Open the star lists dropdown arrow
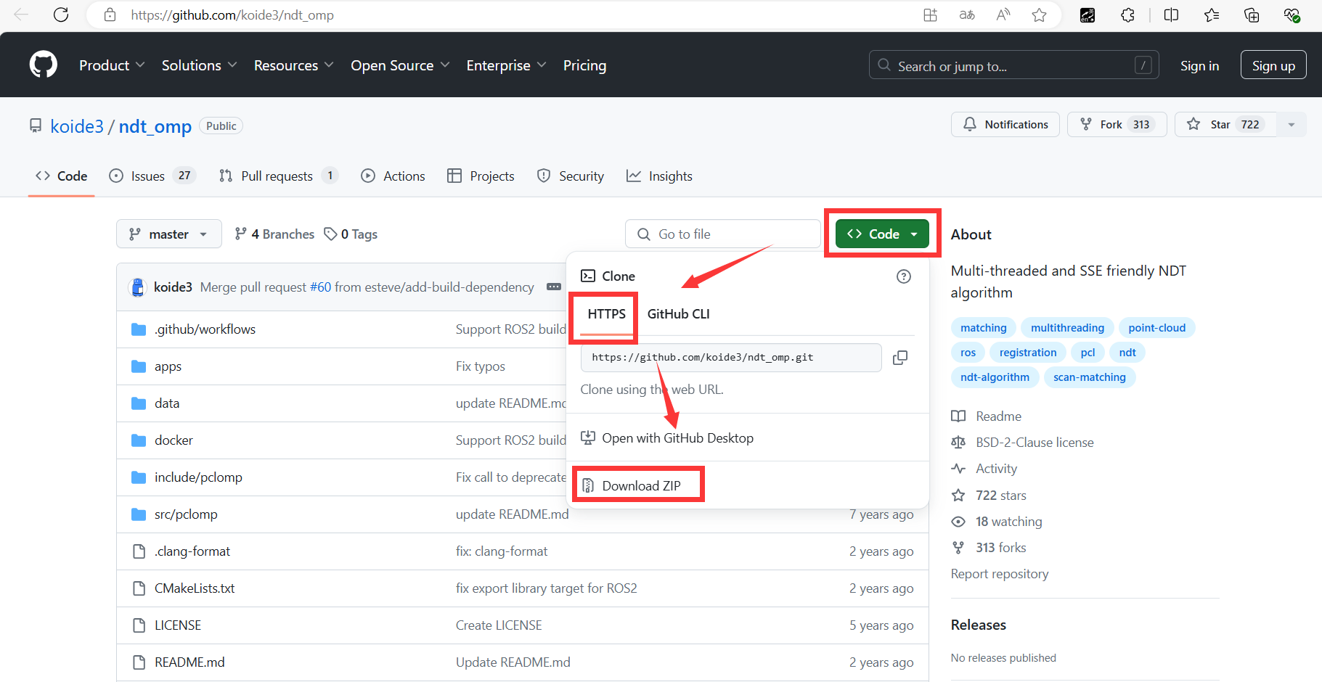This screenshot has height=682, width=1322. coord(1292,125)
